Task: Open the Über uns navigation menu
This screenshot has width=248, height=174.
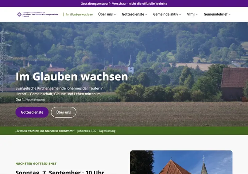Action: [105, 14]
